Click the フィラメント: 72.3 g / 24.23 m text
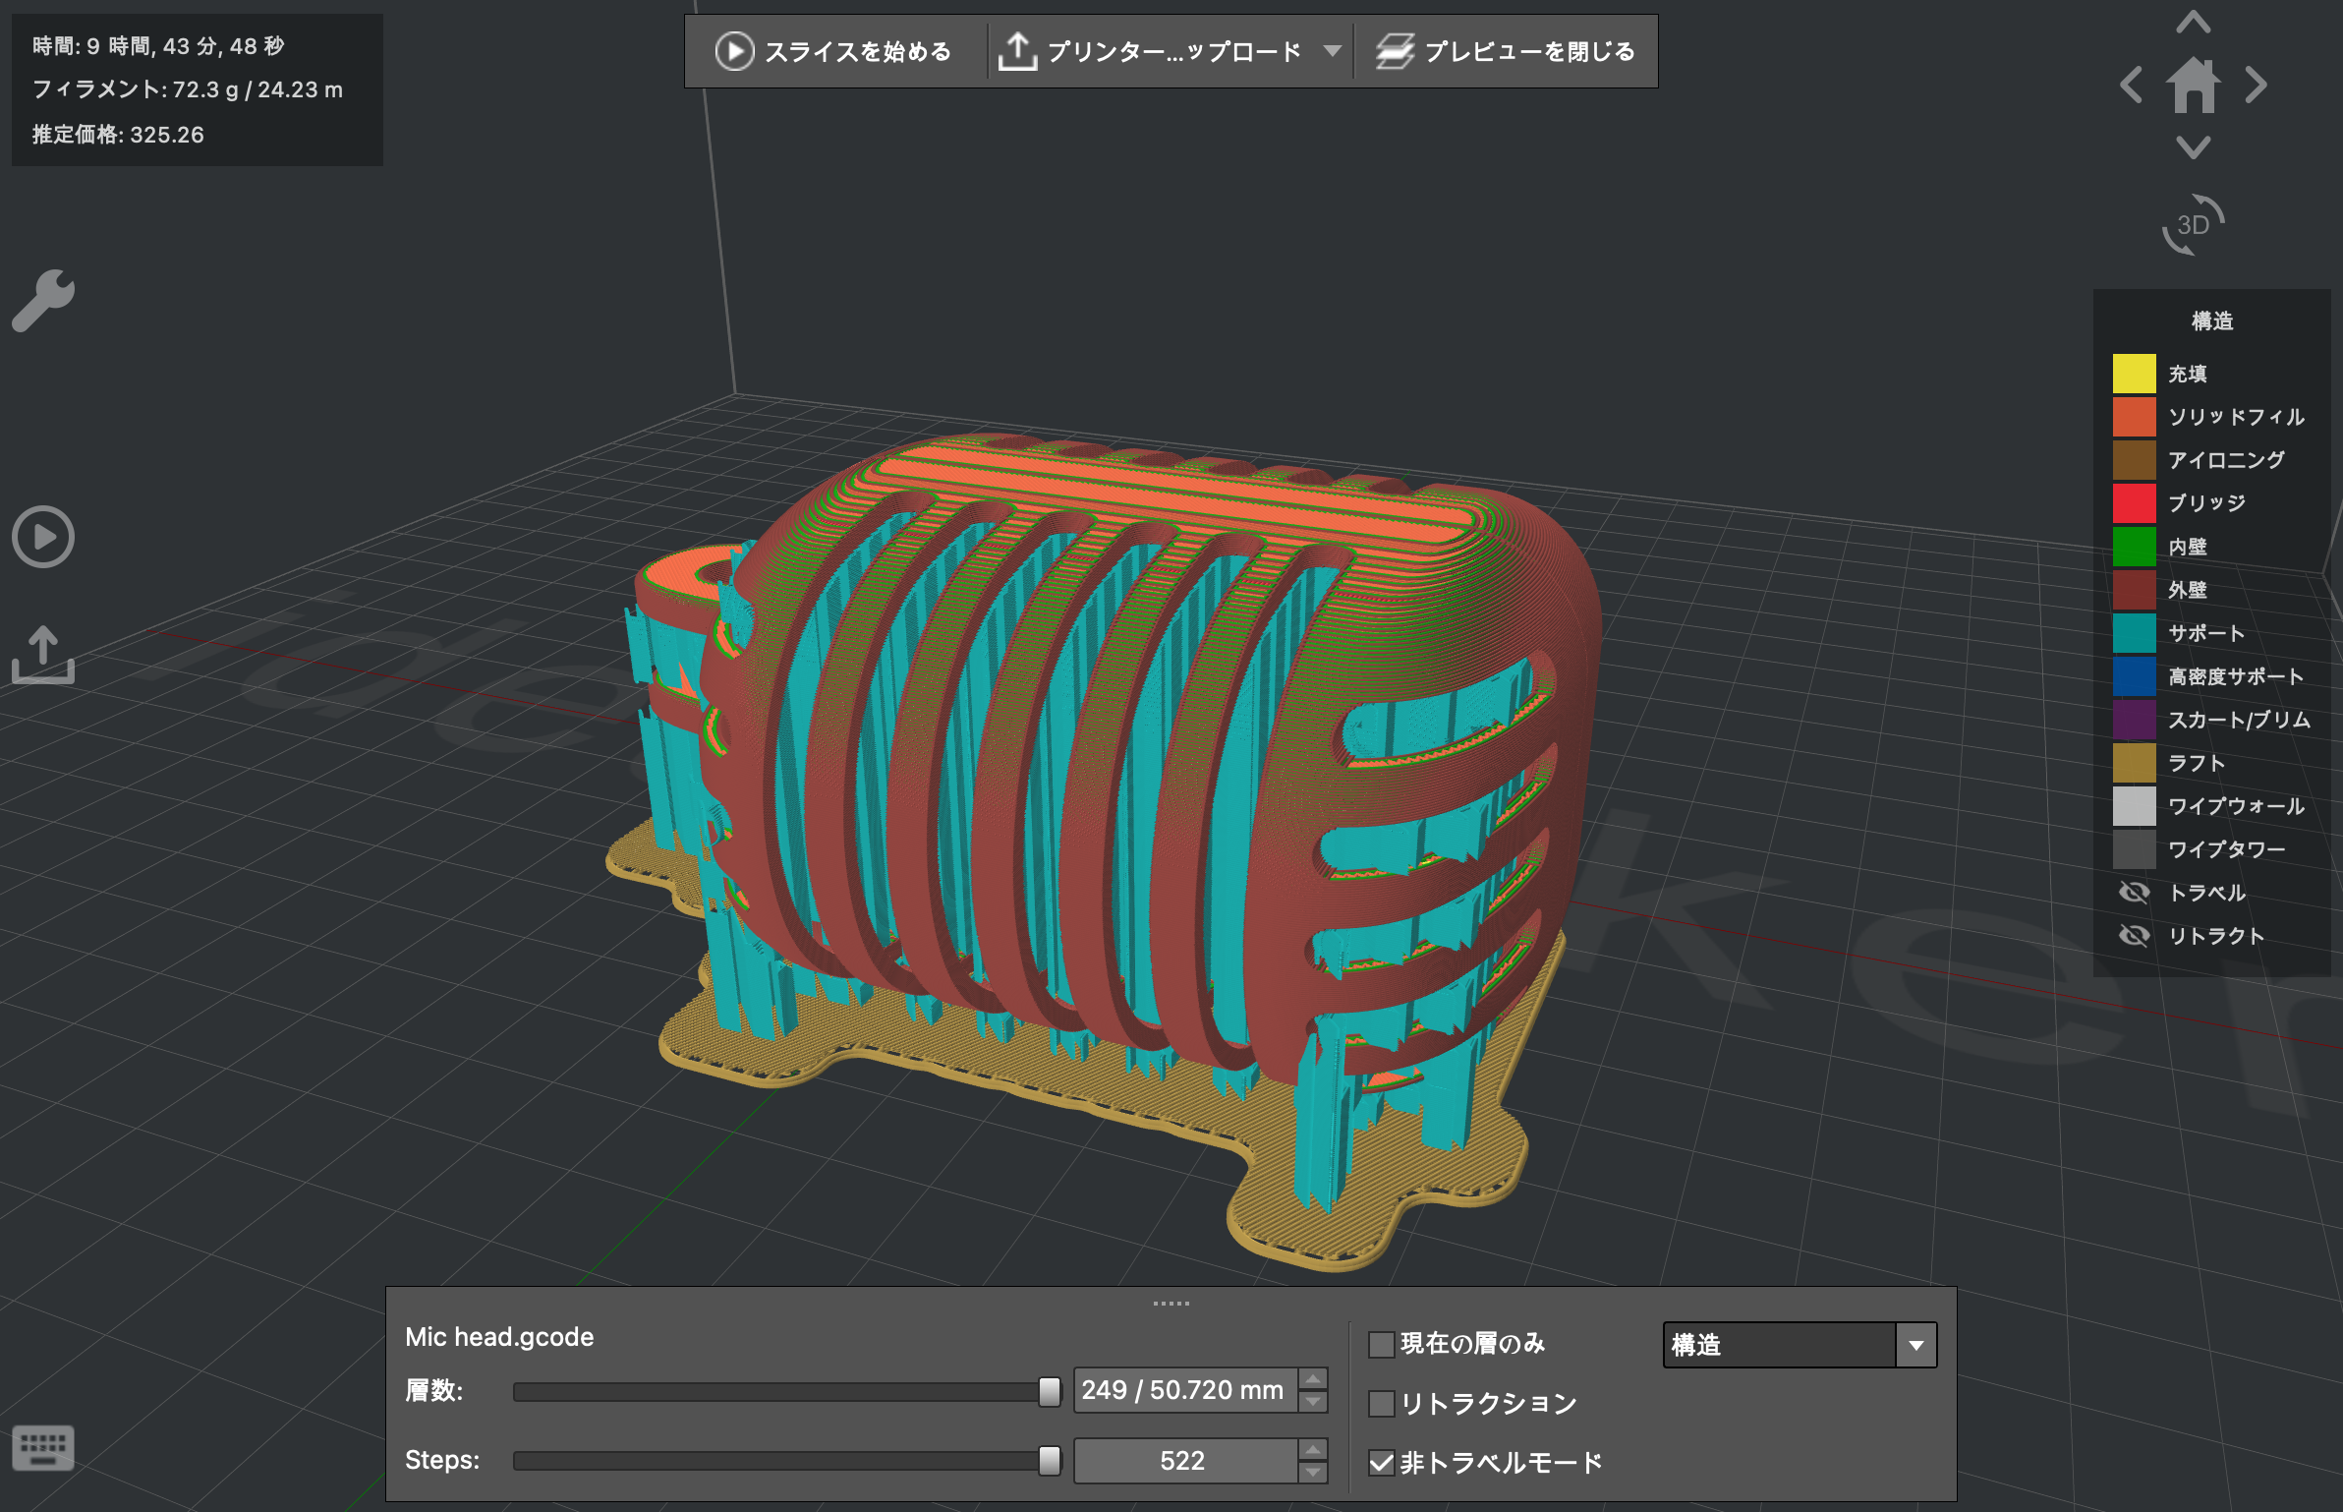2343x1512 pixels. 188,89
